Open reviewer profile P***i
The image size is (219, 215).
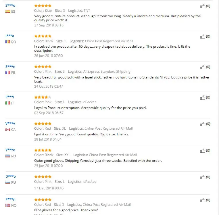[x=10, y=97]
